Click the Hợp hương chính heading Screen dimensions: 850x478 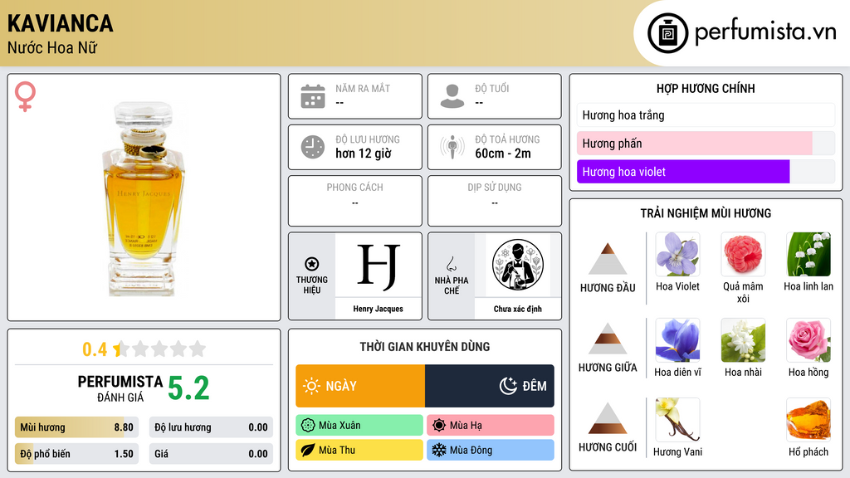click(706, 88)
